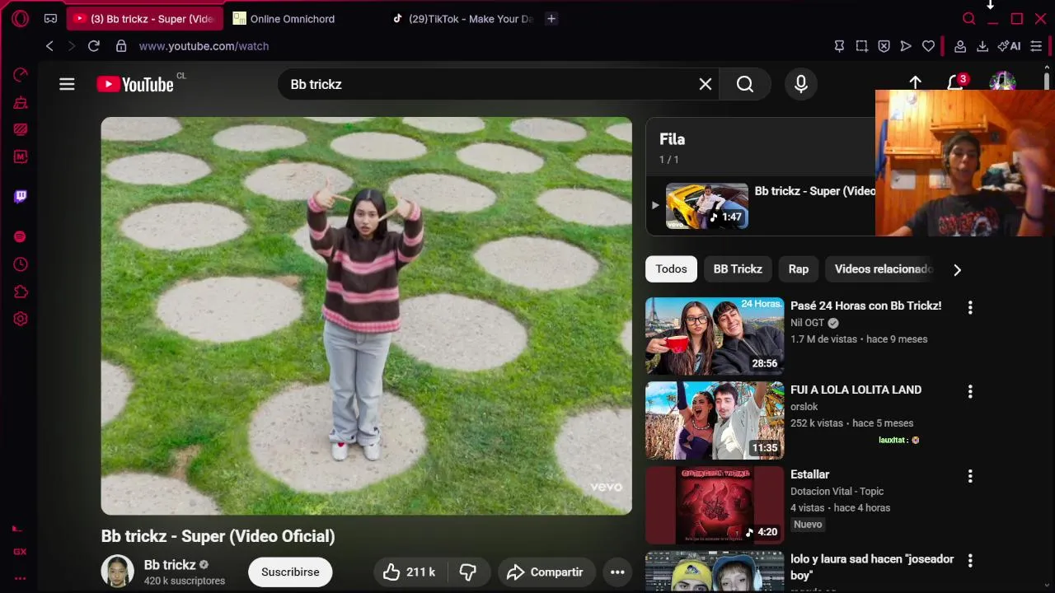Open options menu for Pasé 24 Horas video

[970, 307]
